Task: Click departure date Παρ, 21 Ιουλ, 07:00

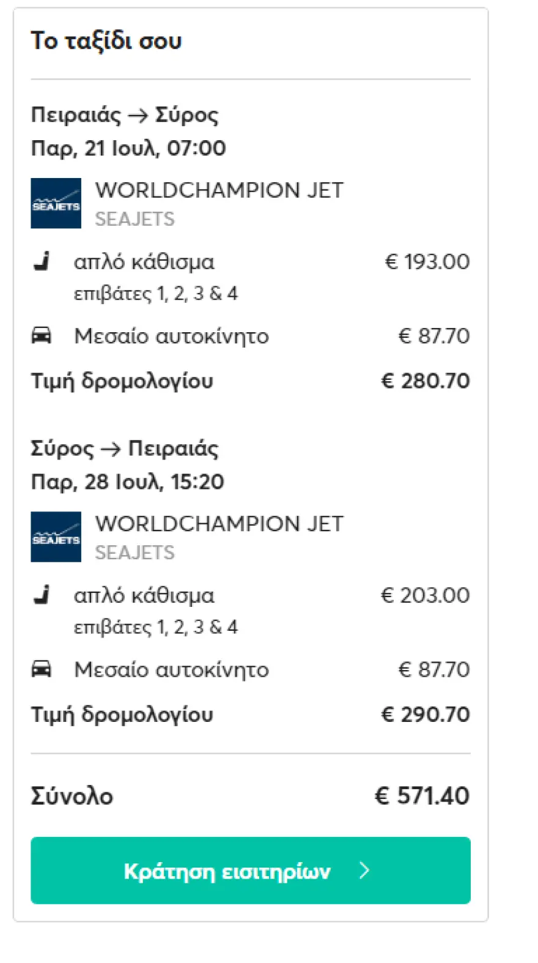Action: (x=128, y=148)
